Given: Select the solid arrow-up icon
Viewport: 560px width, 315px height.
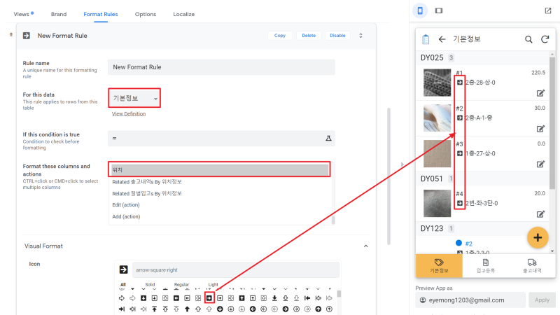Looking at the screenshot, I should (x=187, y=309).
